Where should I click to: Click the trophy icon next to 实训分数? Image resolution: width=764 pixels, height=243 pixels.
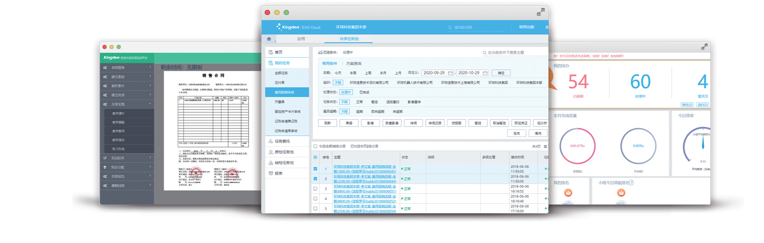pyautogui.click(x=105, y=167)
